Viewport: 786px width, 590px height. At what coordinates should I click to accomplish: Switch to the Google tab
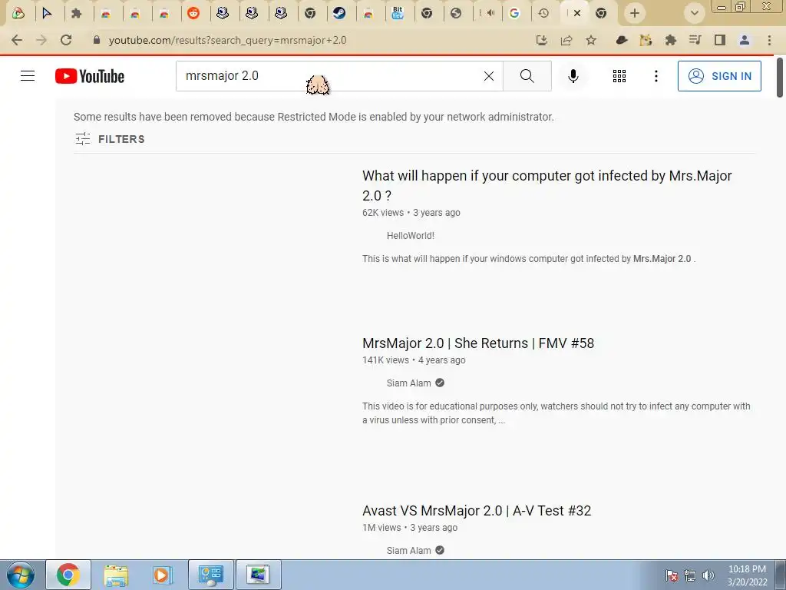point(514,13)
